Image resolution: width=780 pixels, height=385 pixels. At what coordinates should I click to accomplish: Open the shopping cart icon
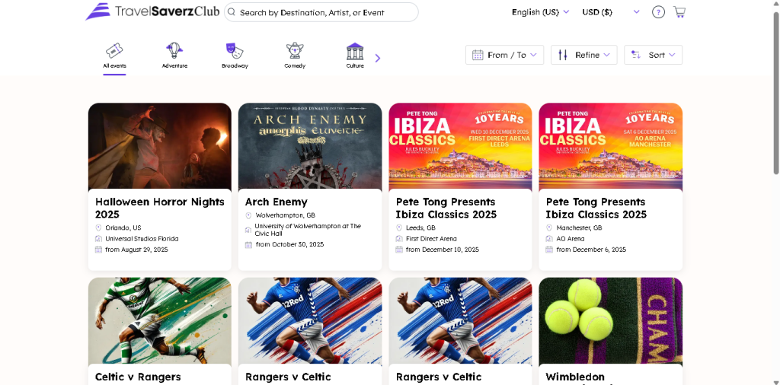pyautogui.click(x=679, y=12)
